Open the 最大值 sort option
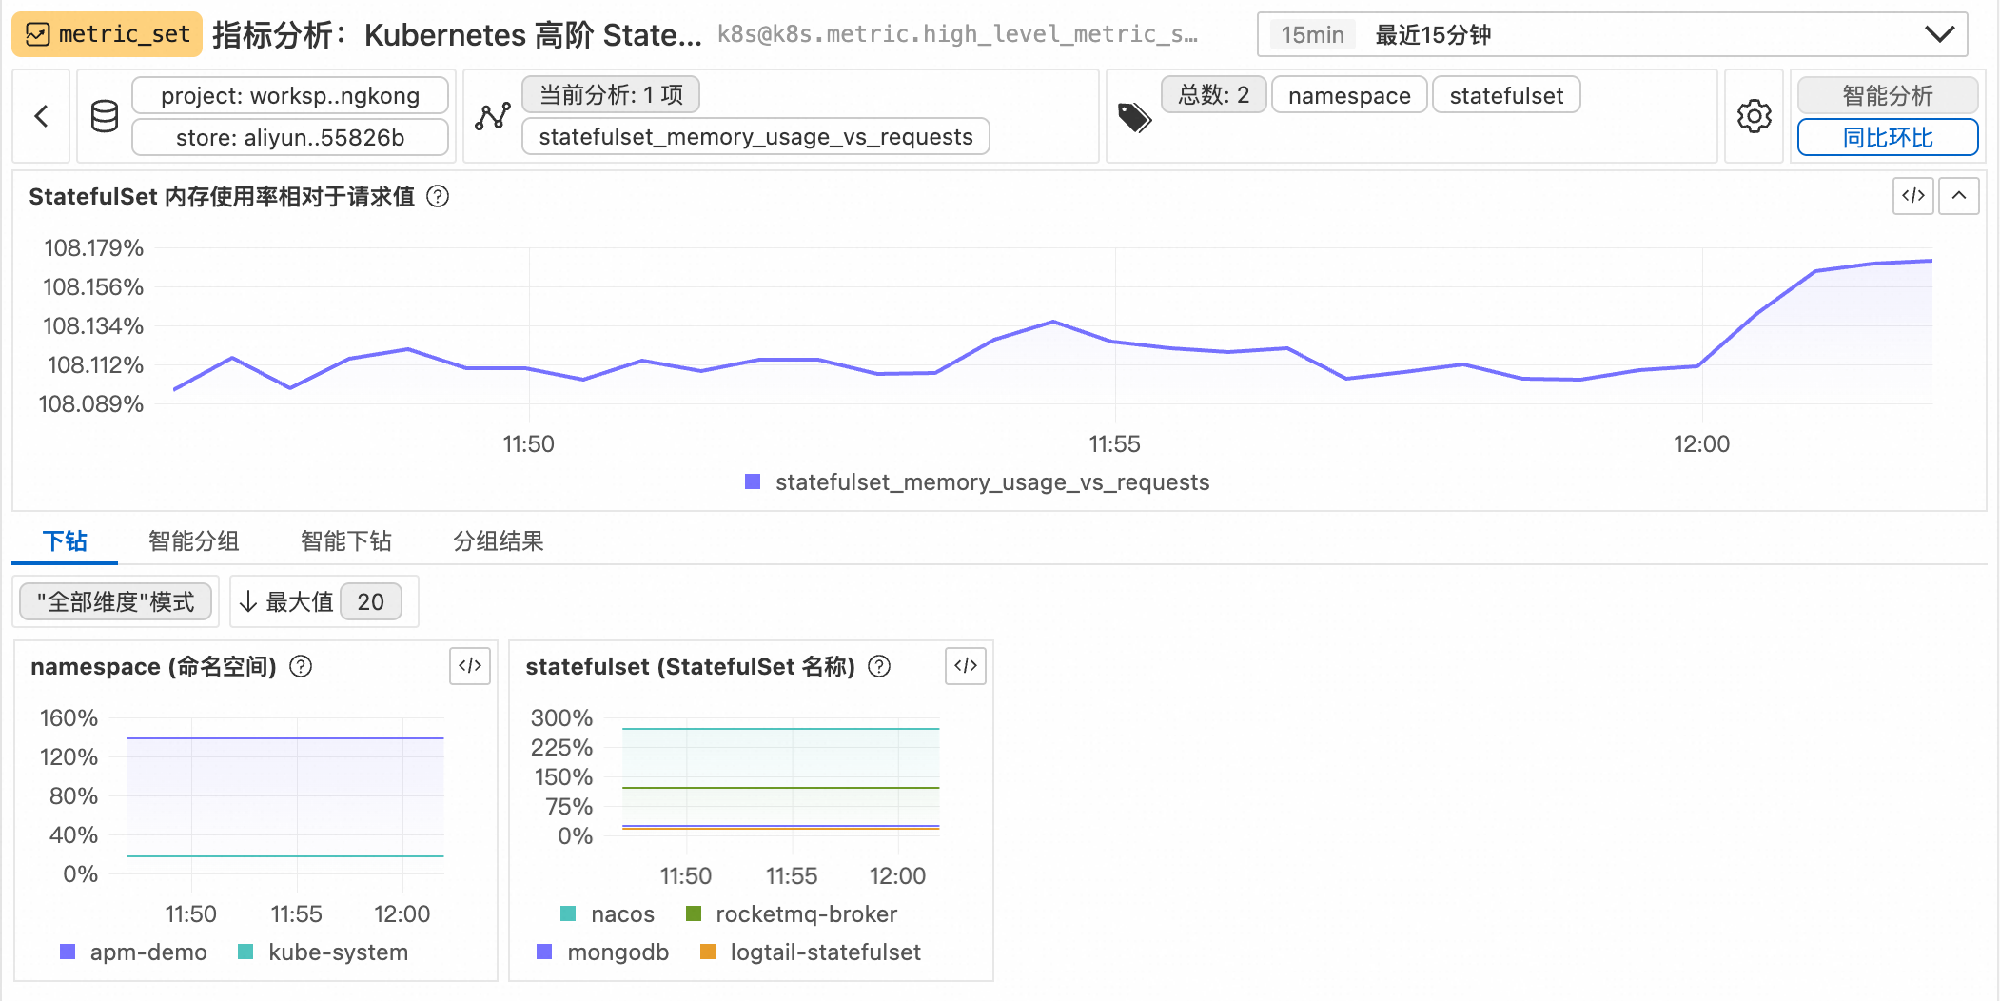The width and height of the screenshot is (2000, 1001). coord(299,601)
